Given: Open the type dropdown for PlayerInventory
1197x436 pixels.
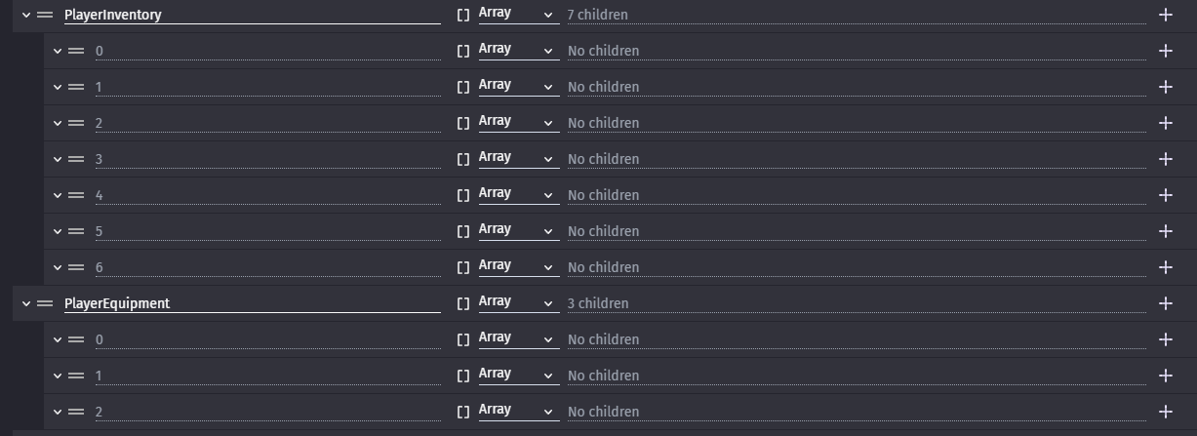Looking at the screenshot, I should [517, 15].
